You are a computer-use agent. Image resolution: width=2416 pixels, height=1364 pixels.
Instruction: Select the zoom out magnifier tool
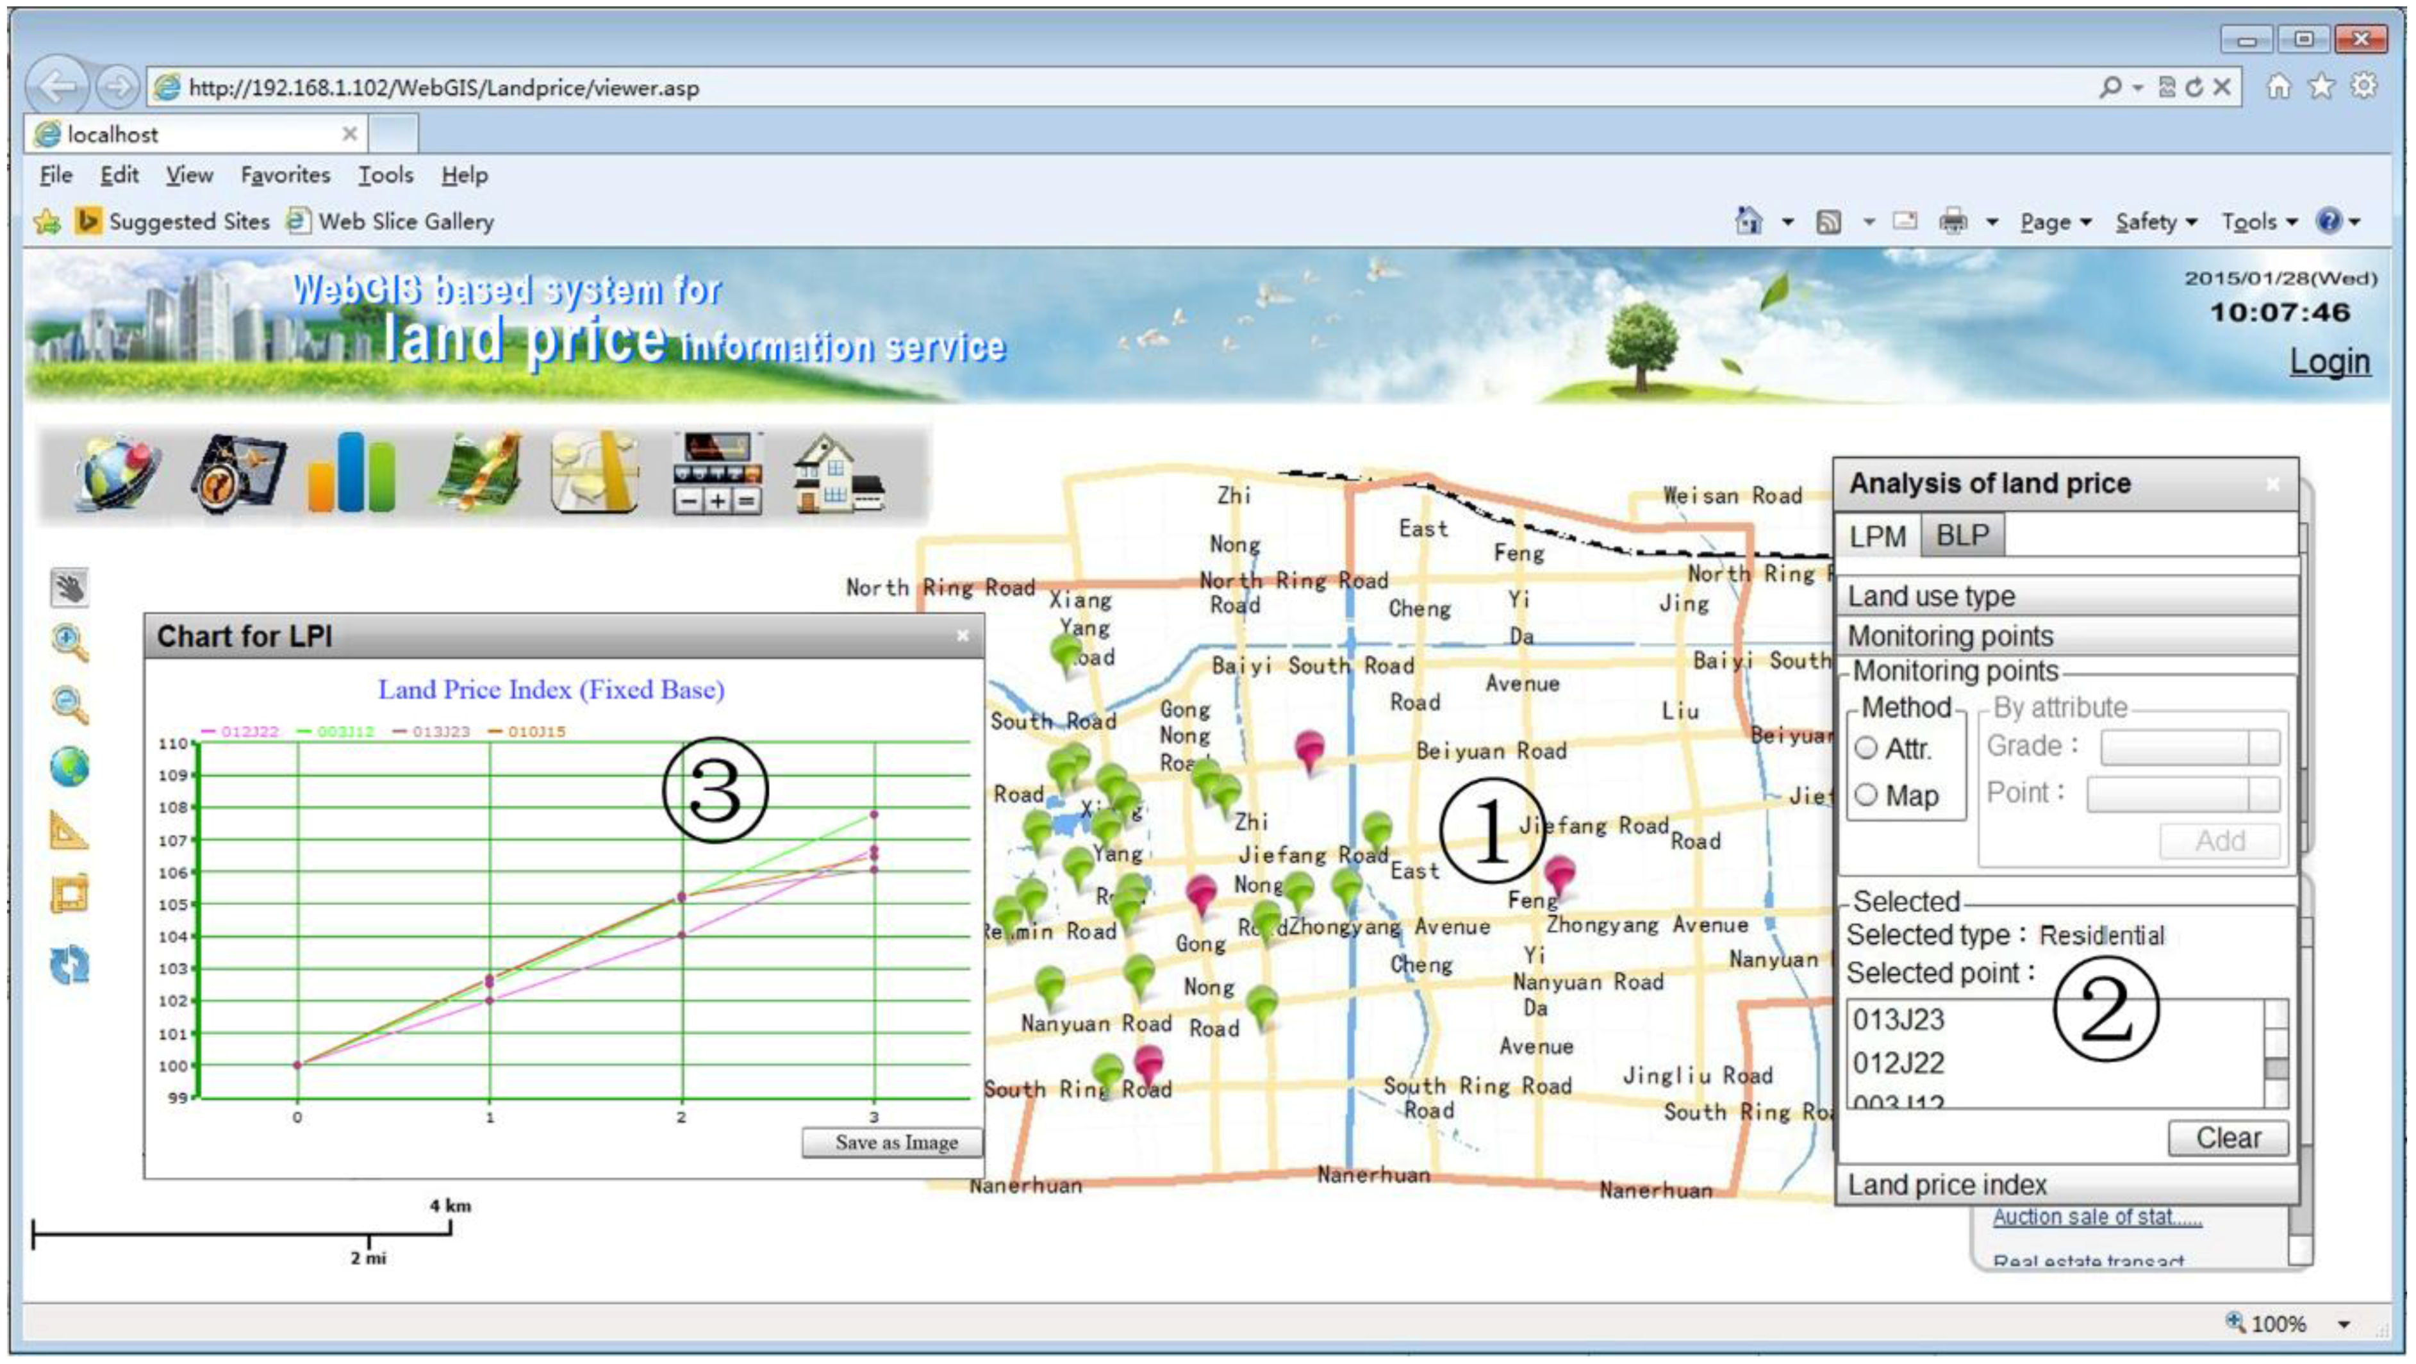[69, 704]
